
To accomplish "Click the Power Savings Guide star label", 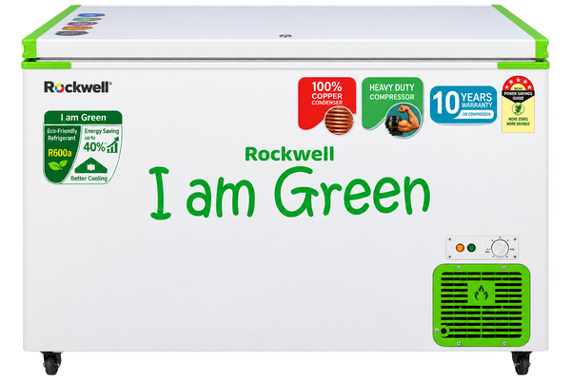I will coord(518,104).
